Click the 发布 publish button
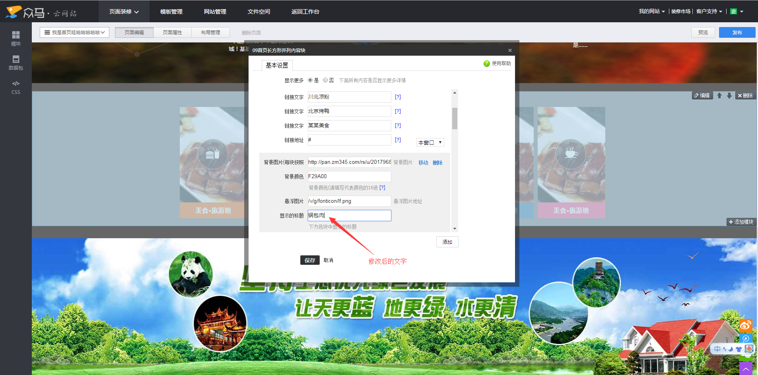758x375 pixels. tap(737, 32)
